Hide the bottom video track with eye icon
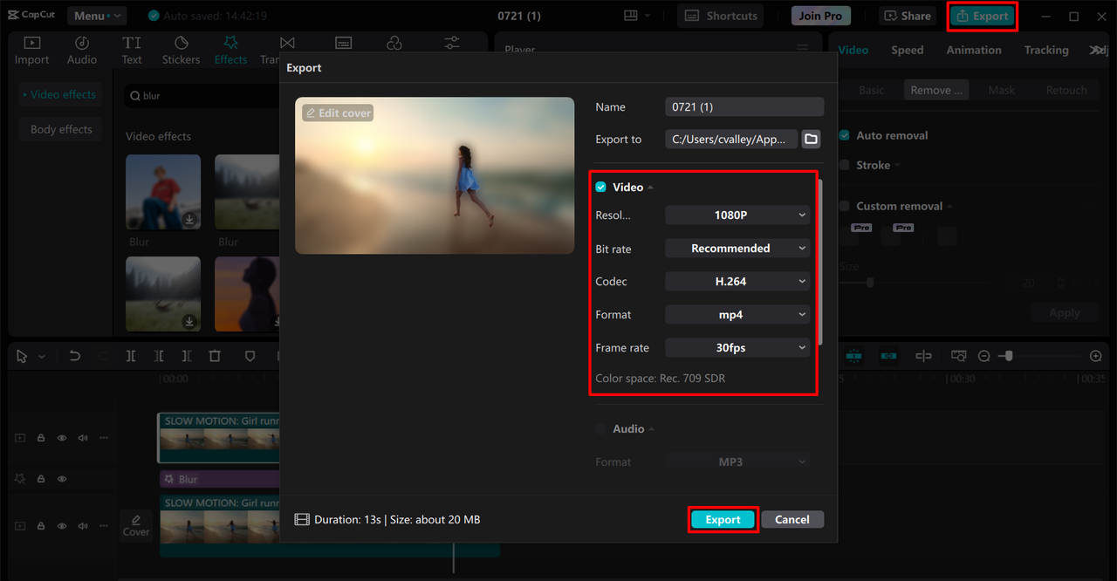This screenshot has height=581, width=1117. pyautogui.click(x=62, y=526)
